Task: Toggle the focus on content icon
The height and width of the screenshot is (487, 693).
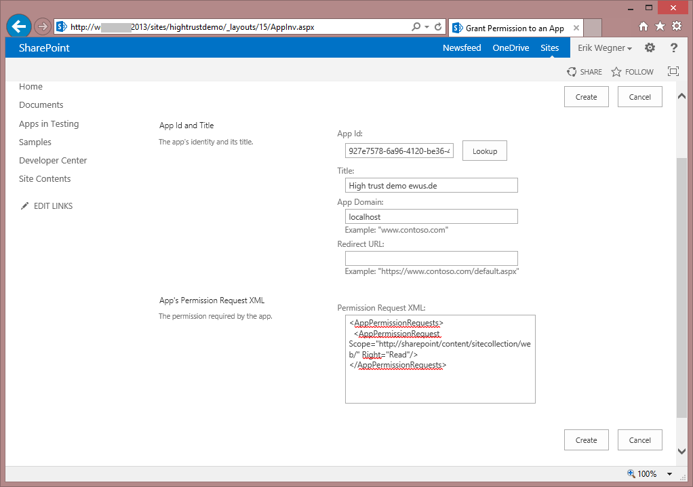Action: (x=673, y=72)
